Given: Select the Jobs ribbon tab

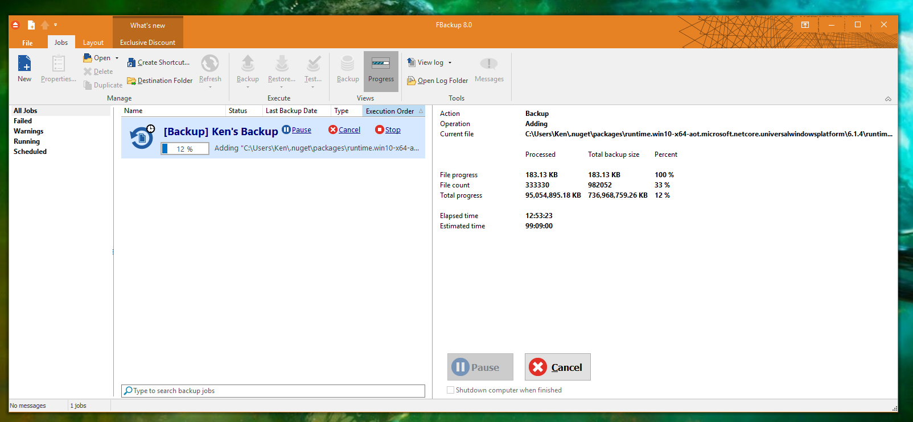Looking at the screenshot, I should [x=61, y=43].
